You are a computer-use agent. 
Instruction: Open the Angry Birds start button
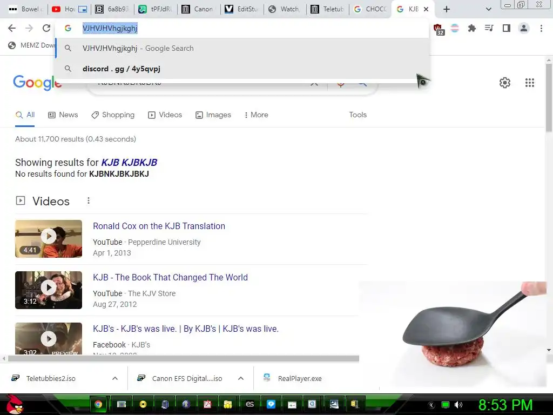click(15, 404)
